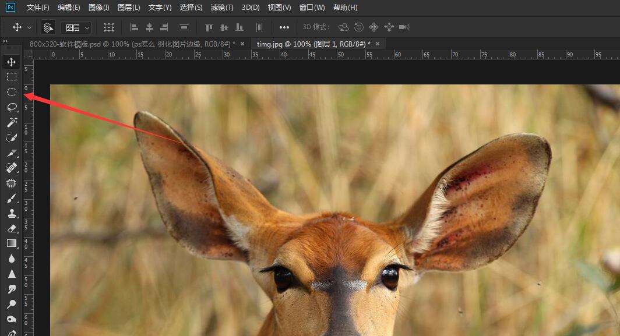Screen dimensions: 620x336
Task: Toggle the auto-select layer option
Action: pos(48,27)
